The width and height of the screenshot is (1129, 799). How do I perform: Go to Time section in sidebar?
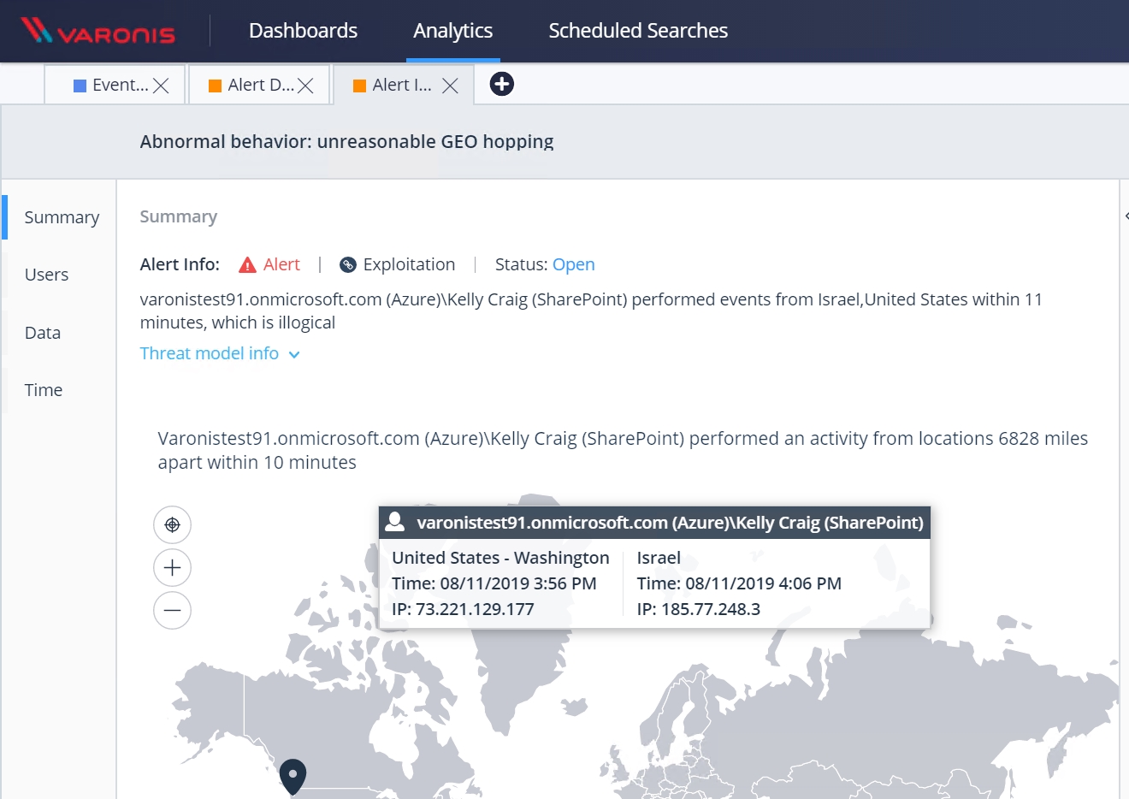[44, 390]
